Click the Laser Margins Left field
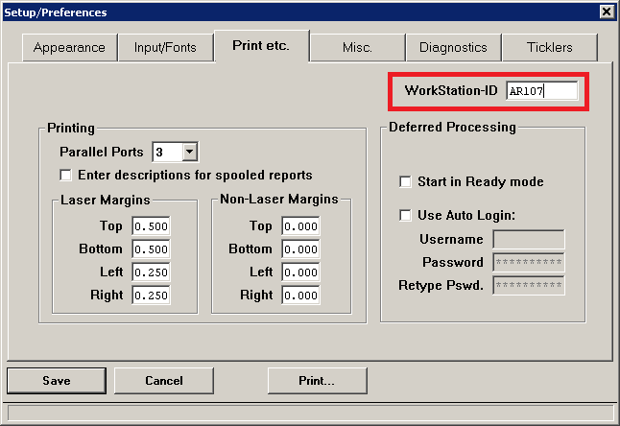The image size is (620, 426). click(151, 272)
